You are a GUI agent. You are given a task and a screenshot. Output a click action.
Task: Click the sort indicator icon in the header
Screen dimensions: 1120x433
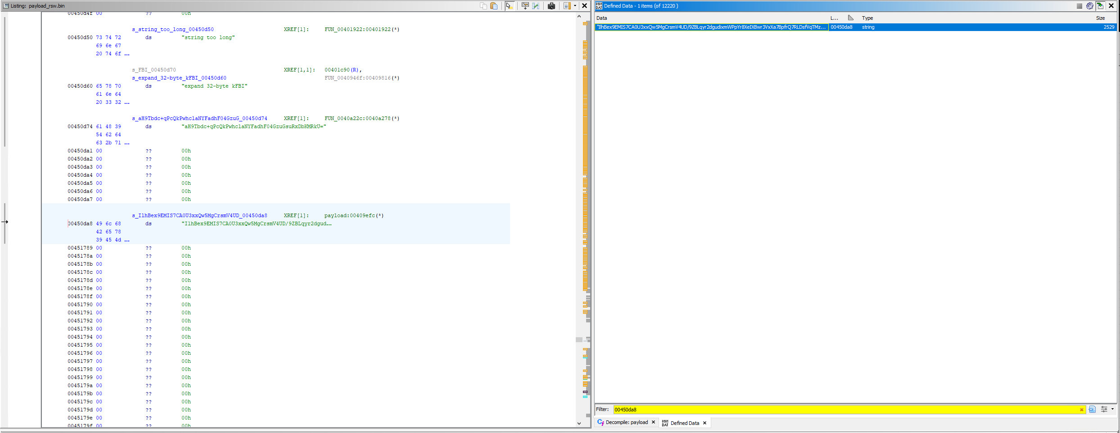[850, 18]
